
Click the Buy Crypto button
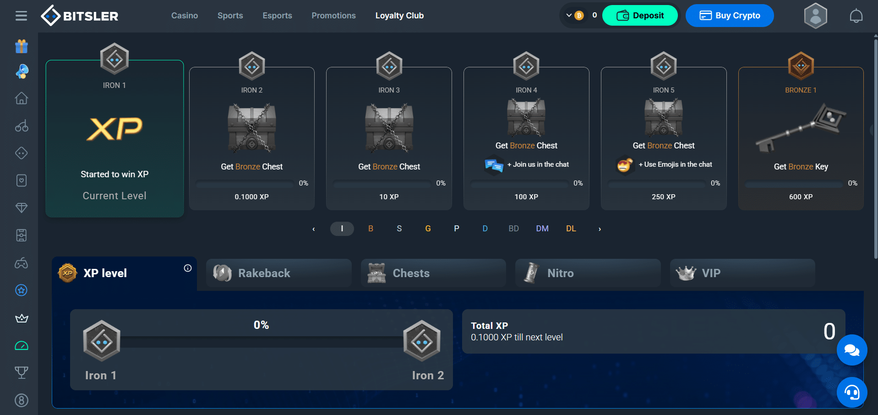[x=729, y=16]
